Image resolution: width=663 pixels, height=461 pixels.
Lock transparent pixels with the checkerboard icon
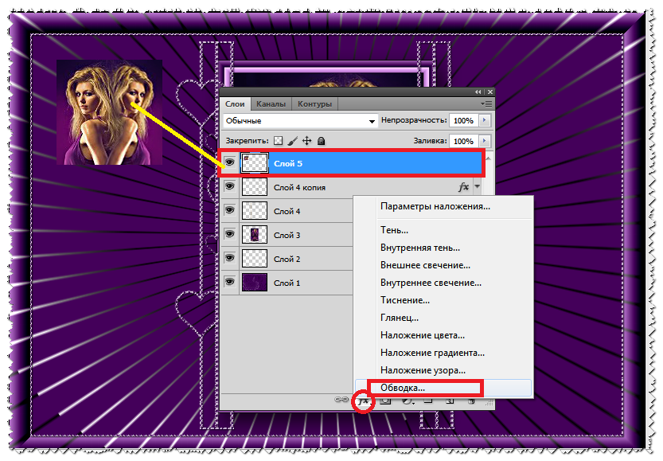tap(278, 141)
